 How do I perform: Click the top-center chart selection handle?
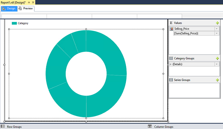pos(86,29)
